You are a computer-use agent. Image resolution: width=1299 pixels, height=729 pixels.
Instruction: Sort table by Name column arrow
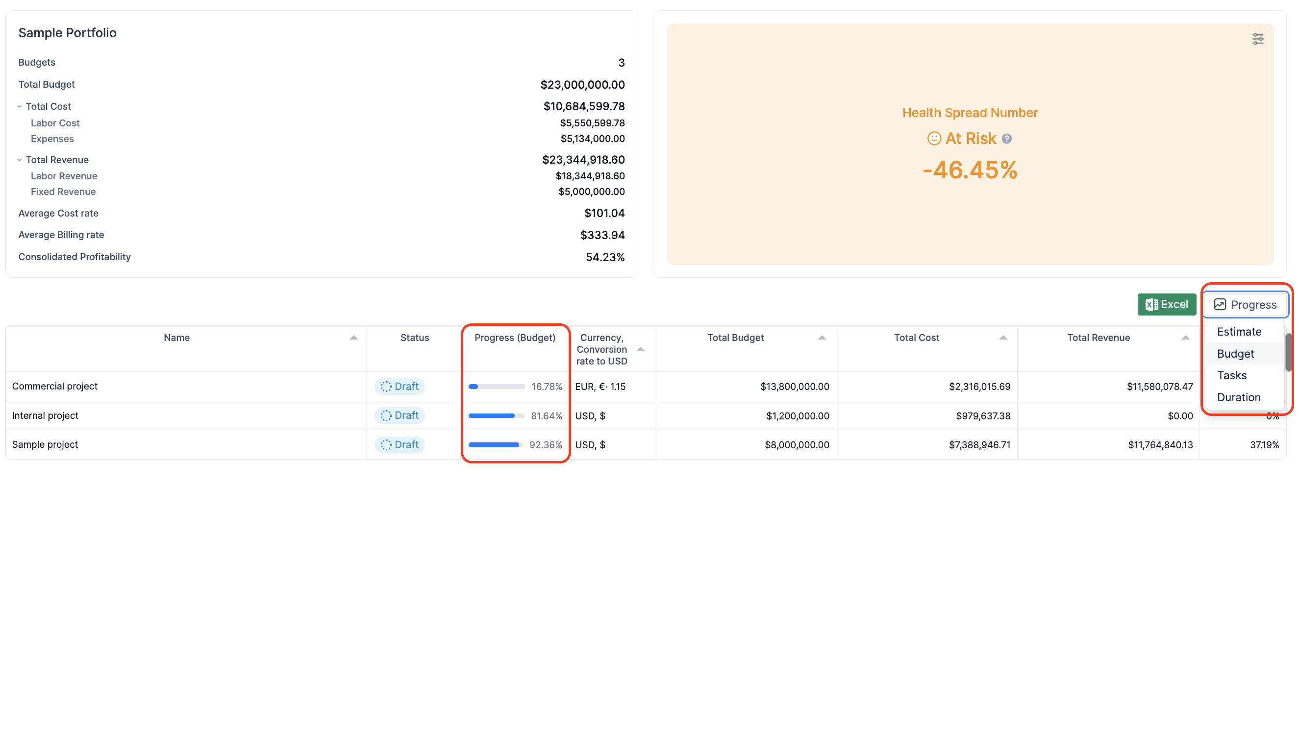[354, 338]
